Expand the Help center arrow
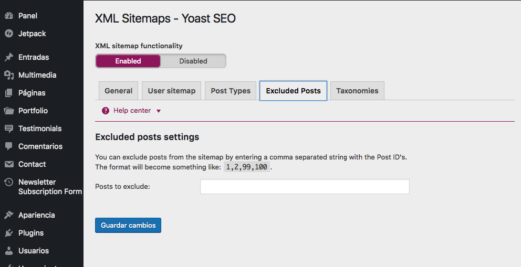 point(159,111)
